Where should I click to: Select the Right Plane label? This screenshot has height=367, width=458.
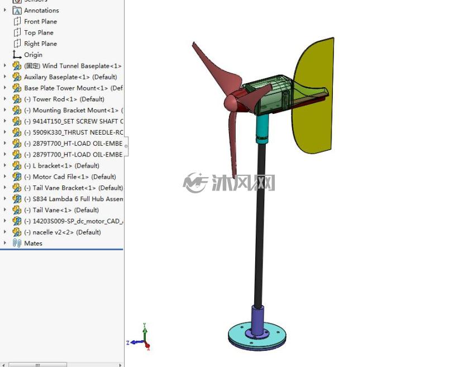41,44
